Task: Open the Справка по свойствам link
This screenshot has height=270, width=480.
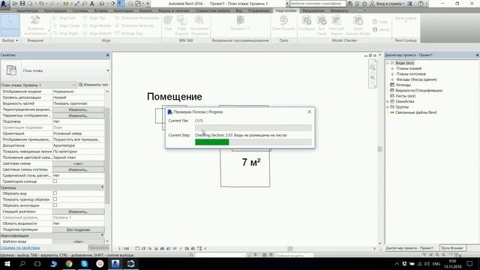Action: 20,247
